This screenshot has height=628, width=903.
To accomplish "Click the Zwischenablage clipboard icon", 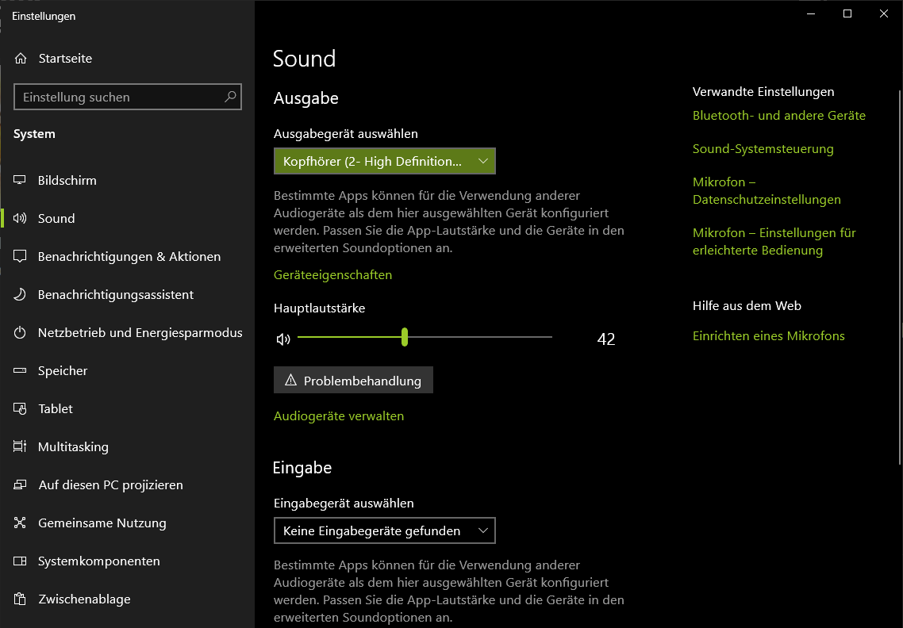I will click(x=21, y=599).
